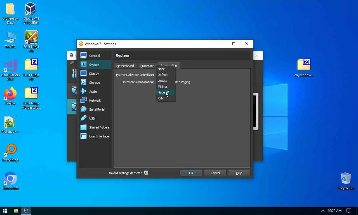Screen dimensions: 358x215
Task: Choose None in paravirtualization dropdown
Action: 166,69
